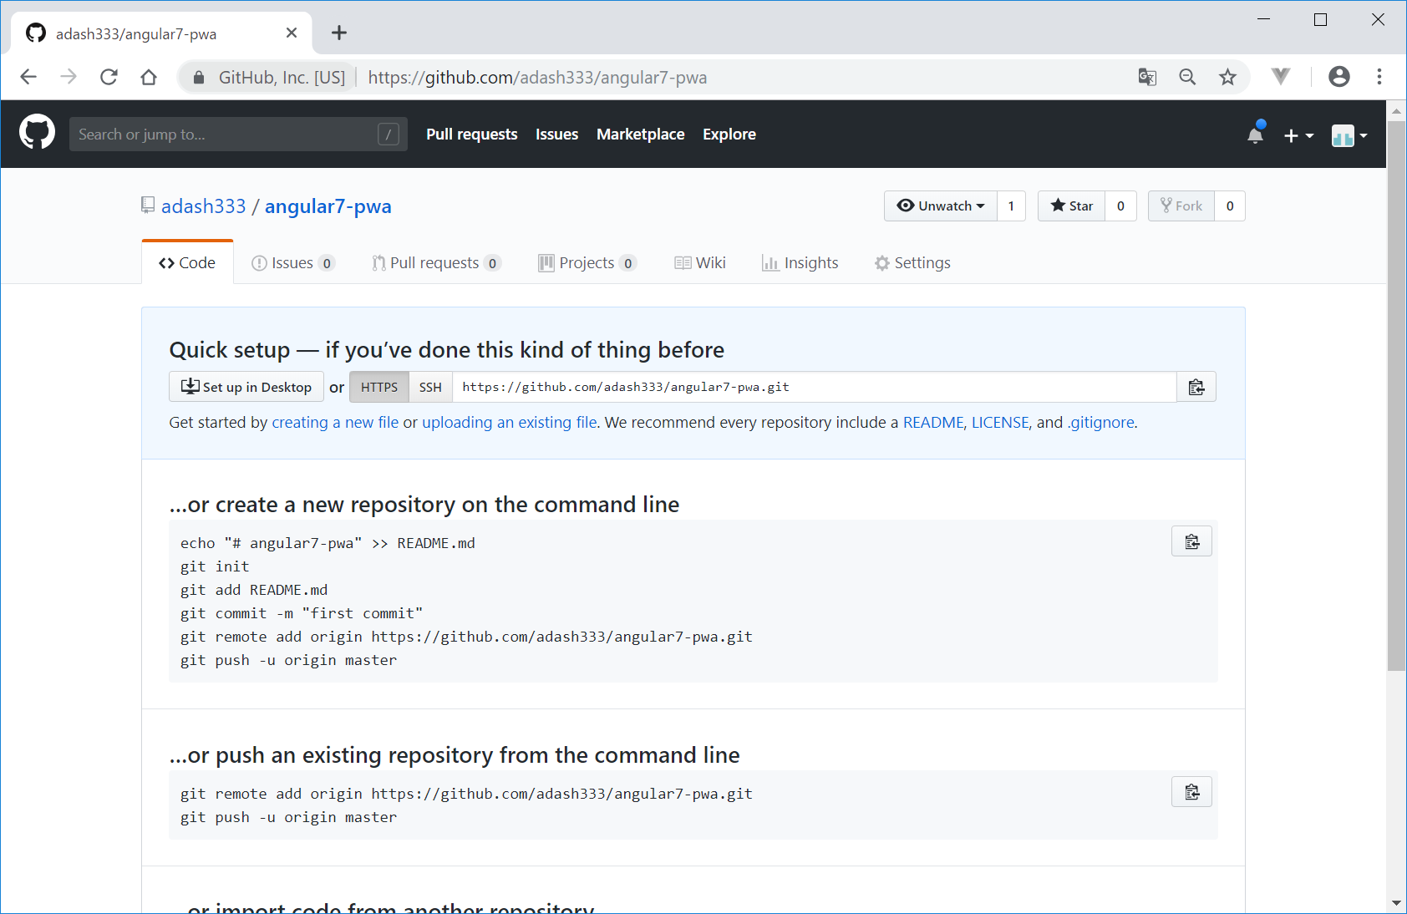
Task: Follow the uploading an existing file link
Action: pyautogui.click(x=509, y=423)
